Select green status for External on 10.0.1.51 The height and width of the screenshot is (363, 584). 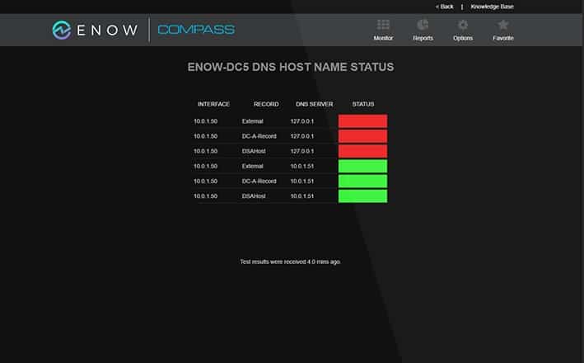[x=362, y=166]
